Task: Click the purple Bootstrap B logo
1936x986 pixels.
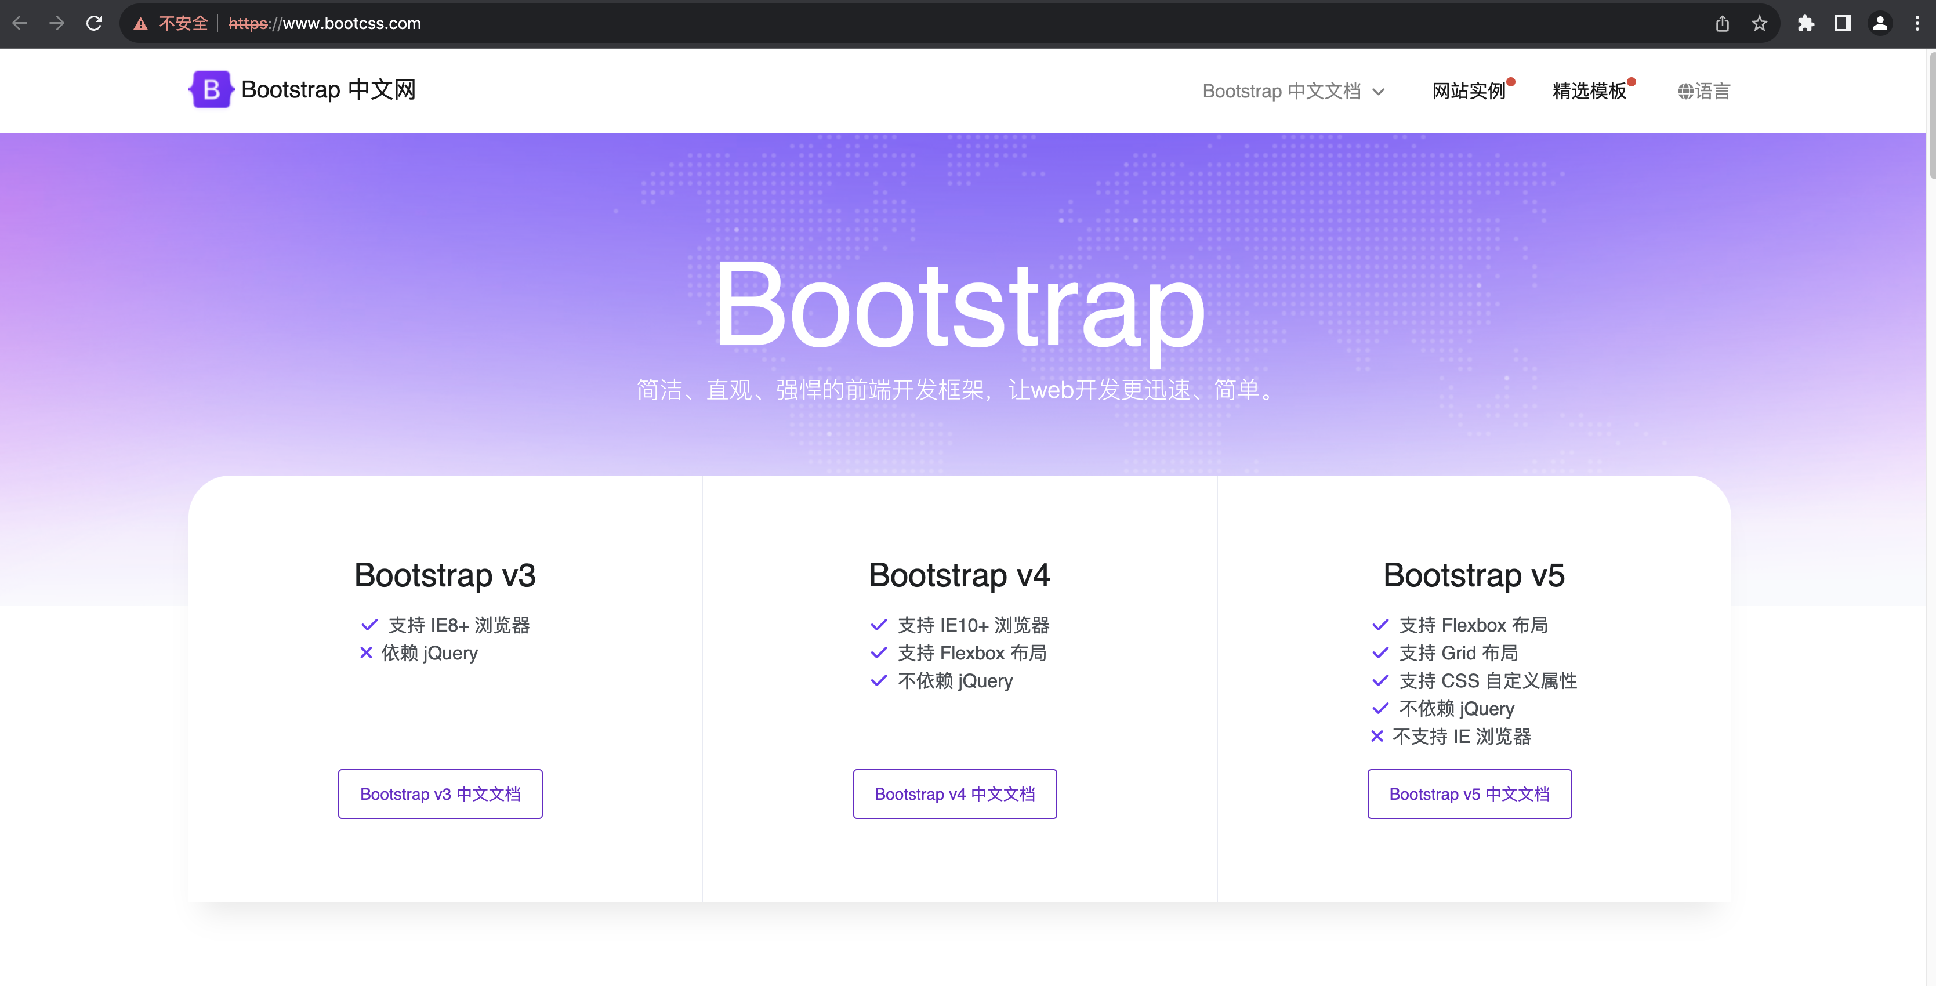Action: (x=211, y=89)
